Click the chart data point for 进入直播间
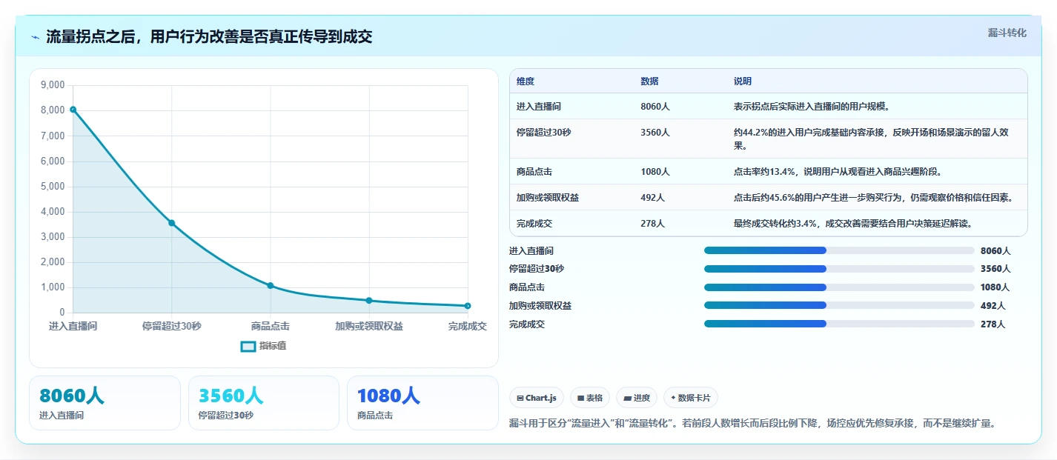Viewport: 1057px width, 460px height. [x=73, y=110]
